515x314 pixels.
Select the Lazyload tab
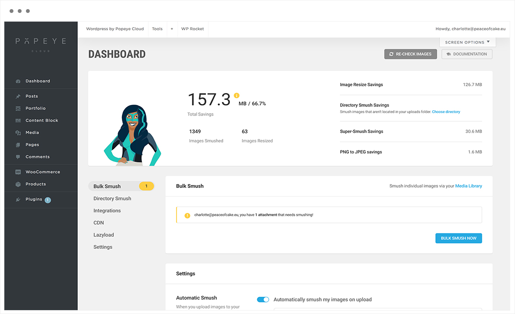104,235
